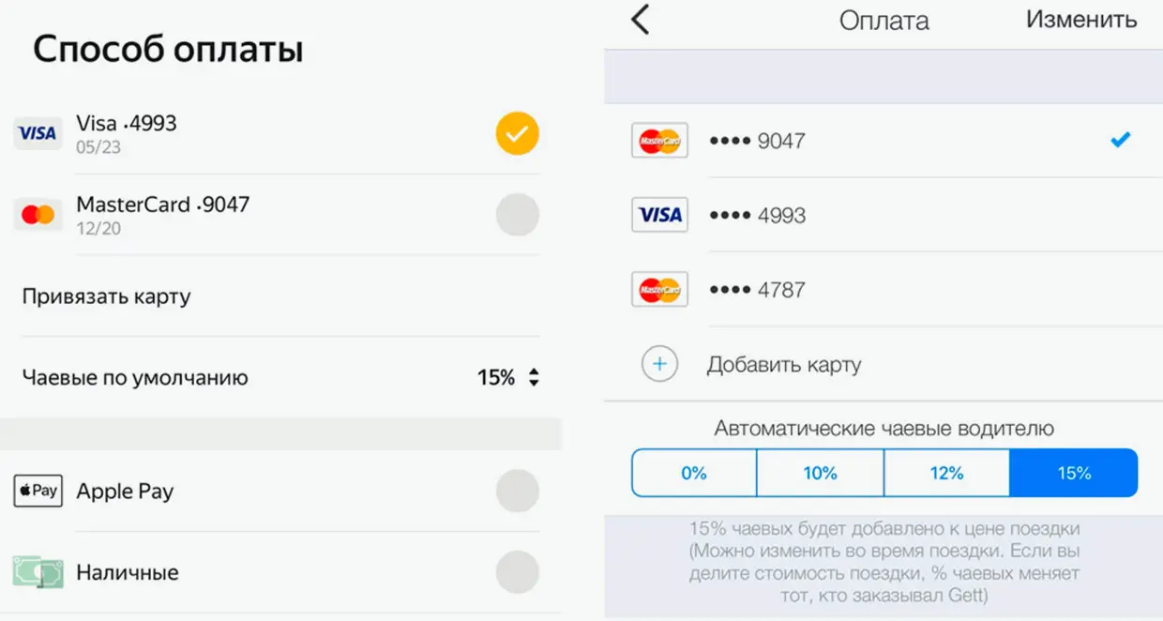Tap the Изменить edit button

1080,20
